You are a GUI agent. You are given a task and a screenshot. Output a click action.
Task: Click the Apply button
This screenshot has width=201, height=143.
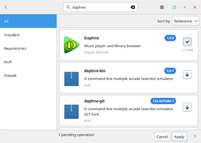click(x=179, y=137)
